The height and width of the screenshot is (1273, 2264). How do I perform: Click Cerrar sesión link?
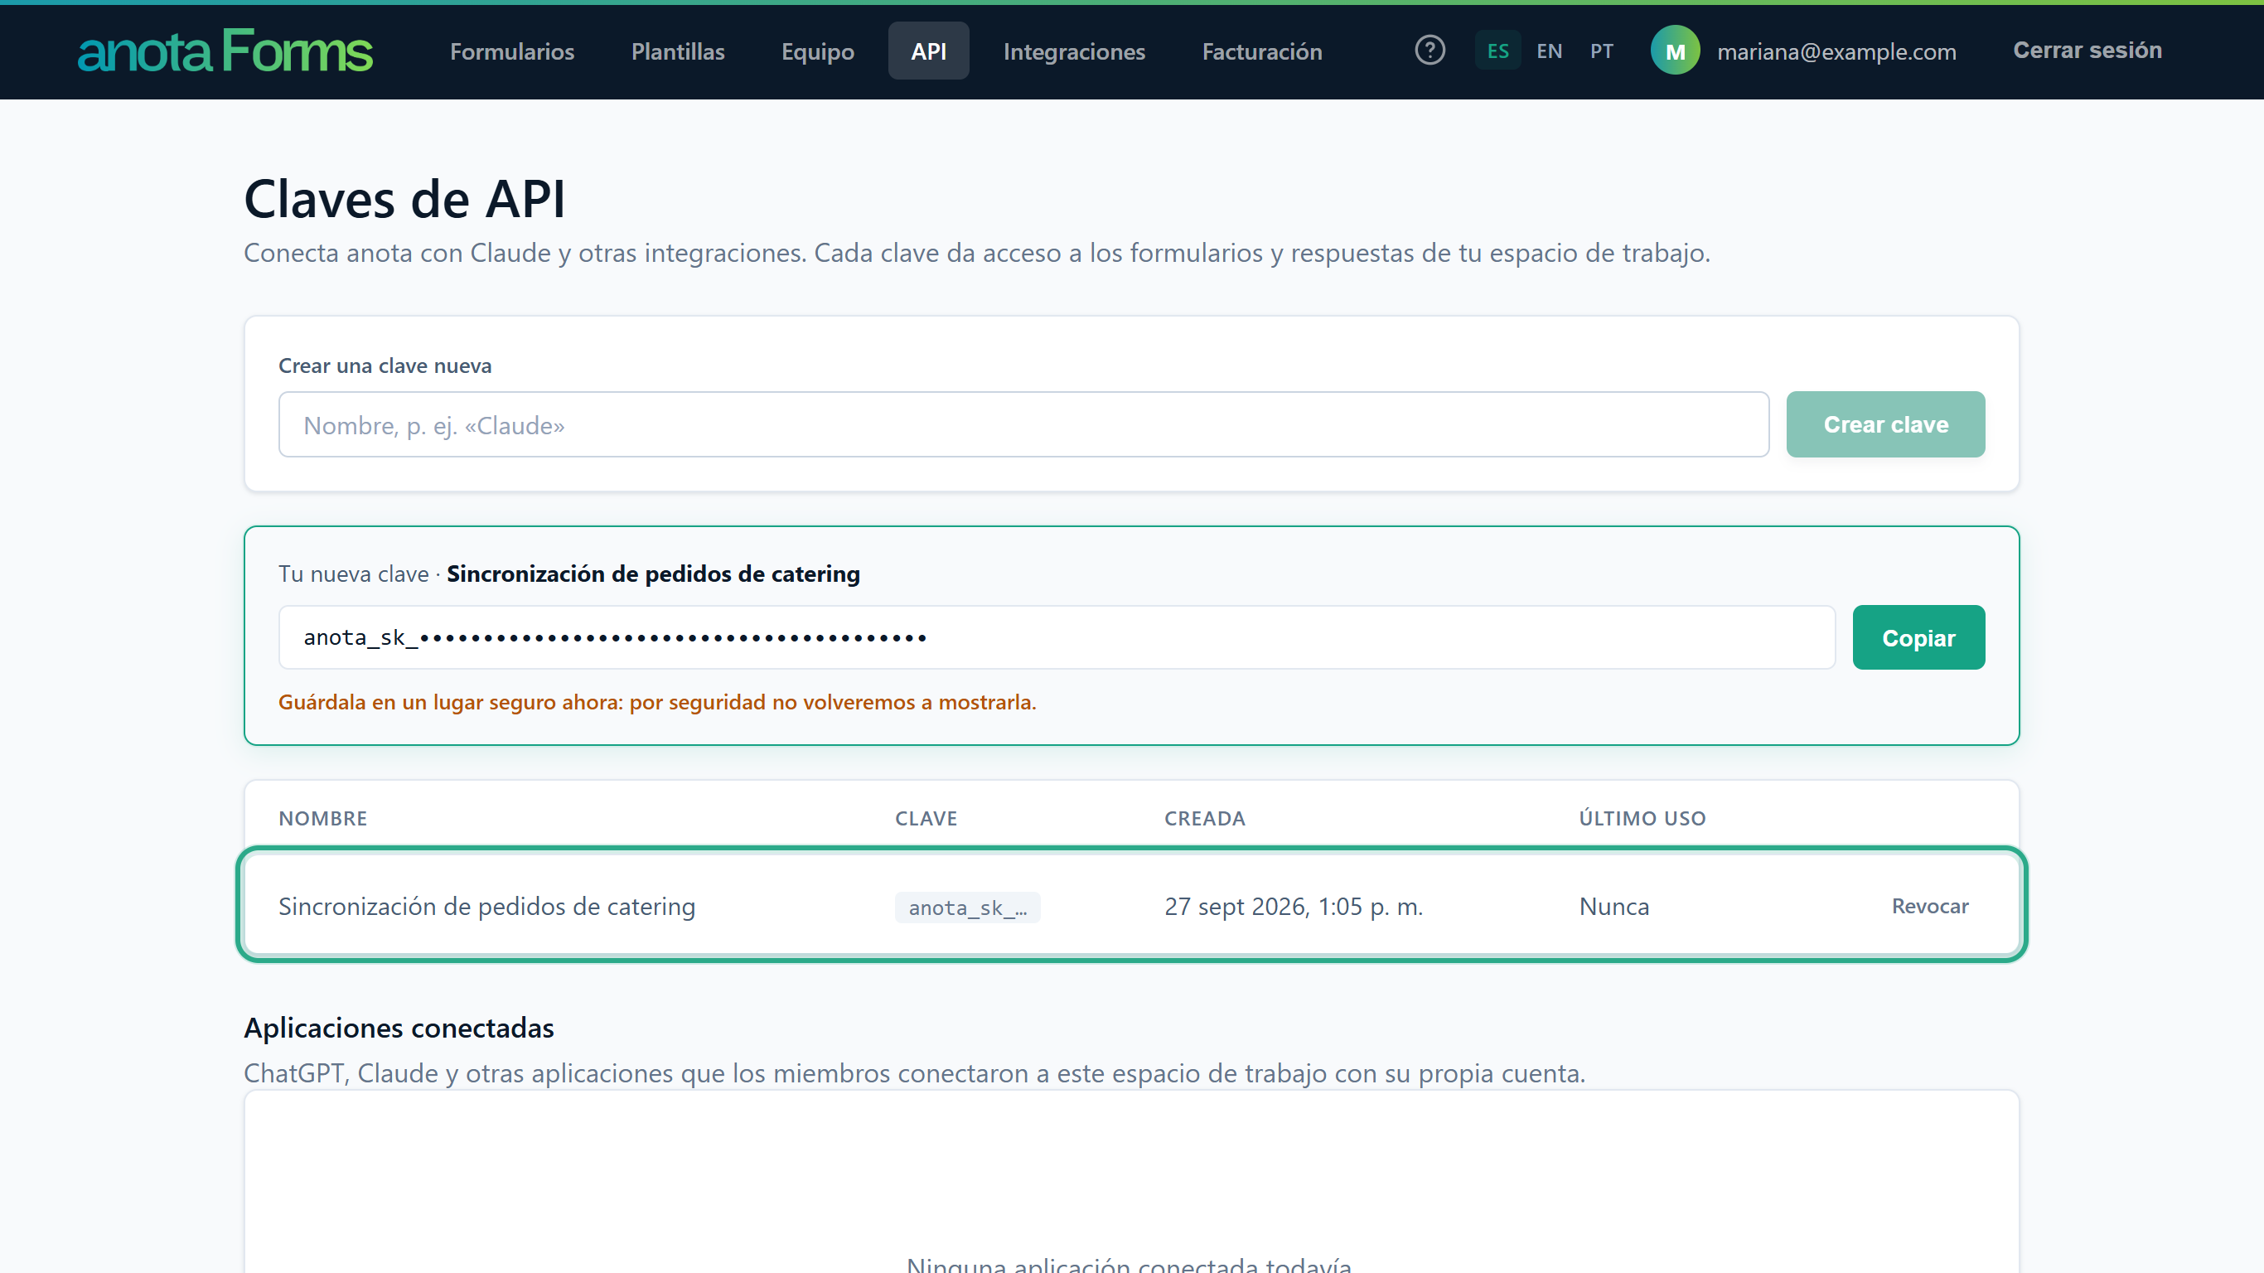click(x=2087, y=50)
